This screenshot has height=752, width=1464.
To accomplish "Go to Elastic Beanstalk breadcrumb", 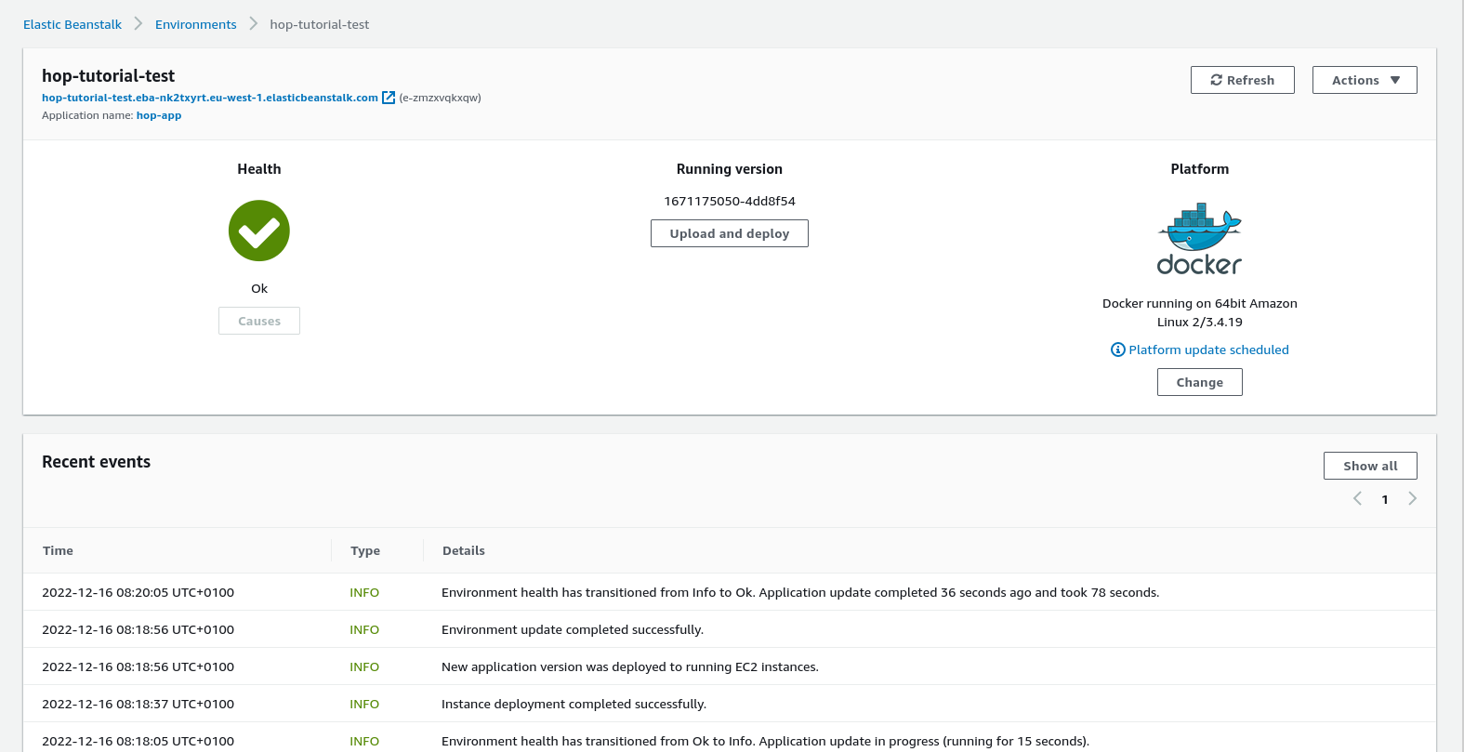I will pyautogui.click(x=73, y=24).
